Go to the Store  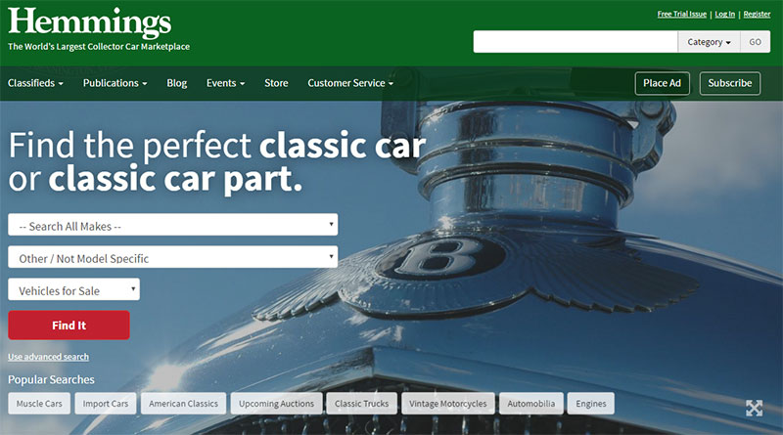276,83
